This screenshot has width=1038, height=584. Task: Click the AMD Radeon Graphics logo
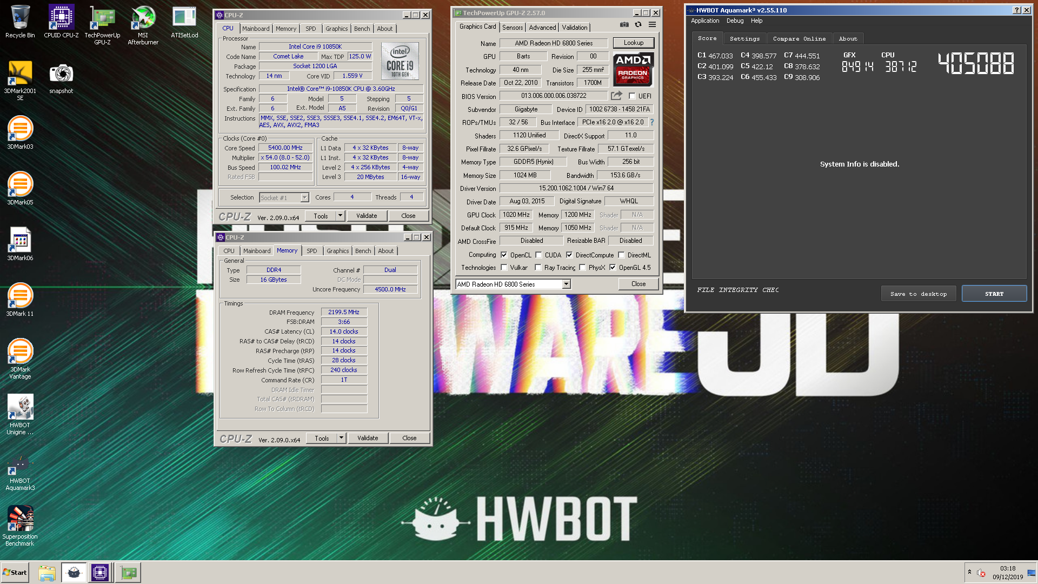(x=633, y=70)
